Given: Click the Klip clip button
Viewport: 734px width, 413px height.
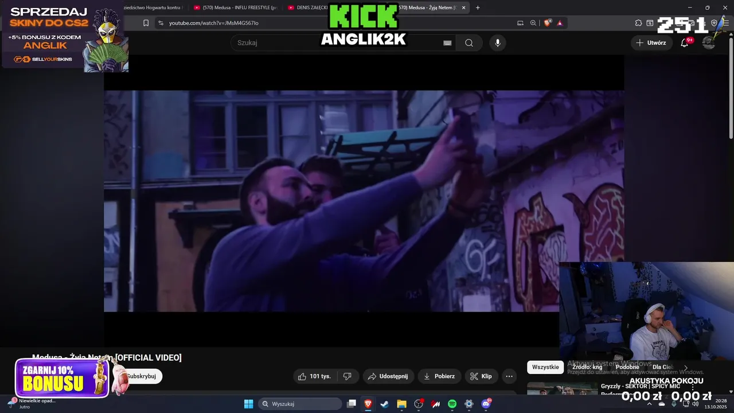Looking at the screenshot, I should click(481, 376).
